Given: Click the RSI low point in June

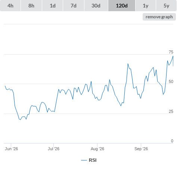Looking at the screenshot, I should tap(21, 120).
